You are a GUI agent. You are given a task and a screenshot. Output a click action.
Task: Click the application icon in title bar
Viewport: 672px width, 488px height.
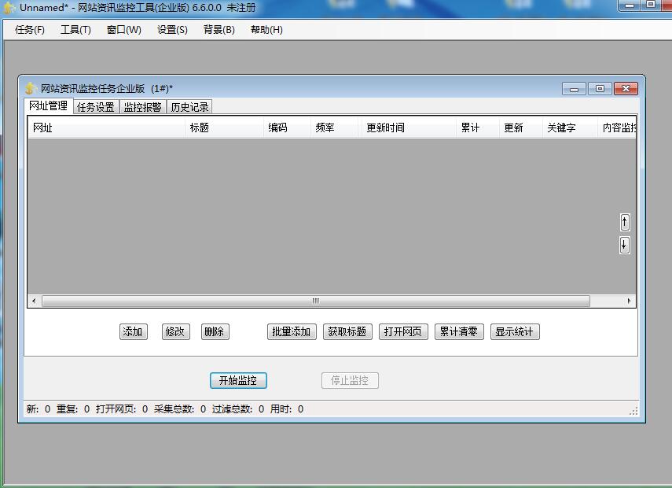tap(9, 7)
